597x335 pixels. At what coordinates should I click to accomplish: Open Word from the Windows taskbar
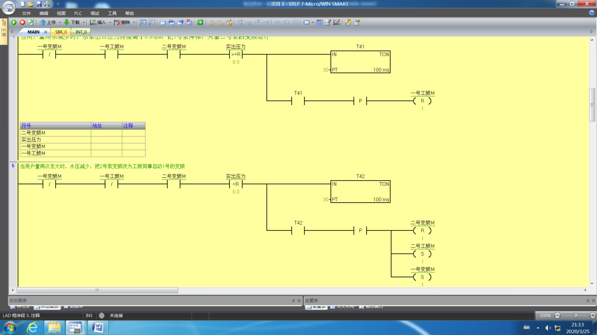coord(98,327)
